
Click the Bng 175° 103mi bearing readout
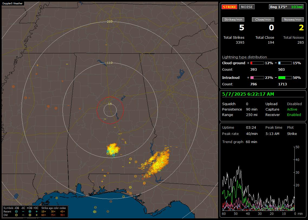coord(286,7)
